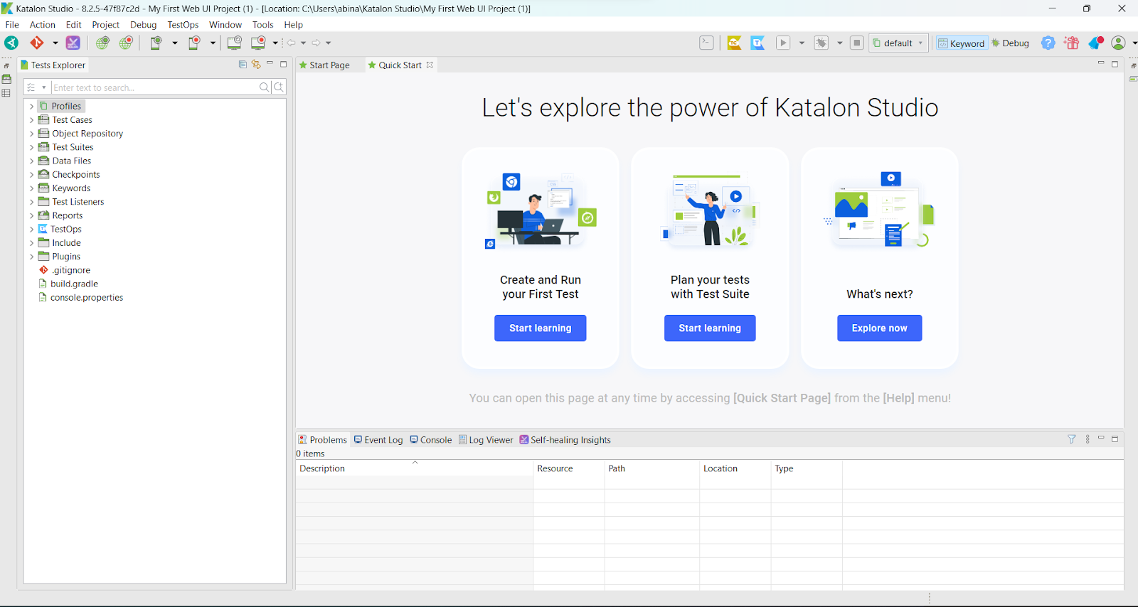Click the user account avatar icon

click(1119, 43)
